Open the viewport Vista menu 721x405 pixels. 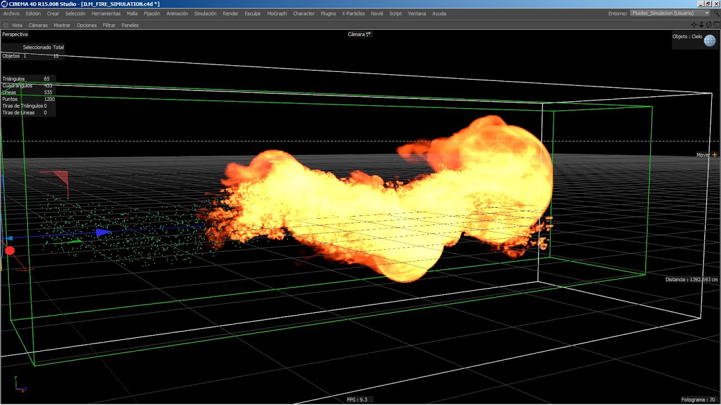pos(17,25)
